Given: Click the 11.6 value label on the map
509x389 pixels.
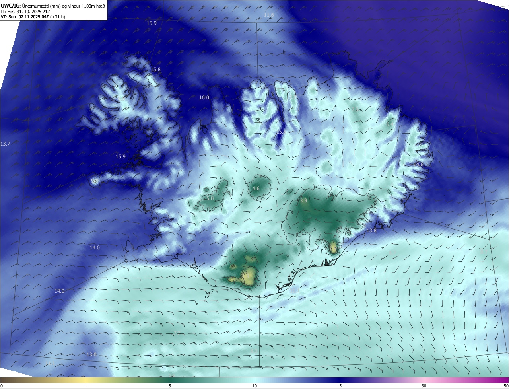Looking at the screenshot, I should (x=269, y=15).
